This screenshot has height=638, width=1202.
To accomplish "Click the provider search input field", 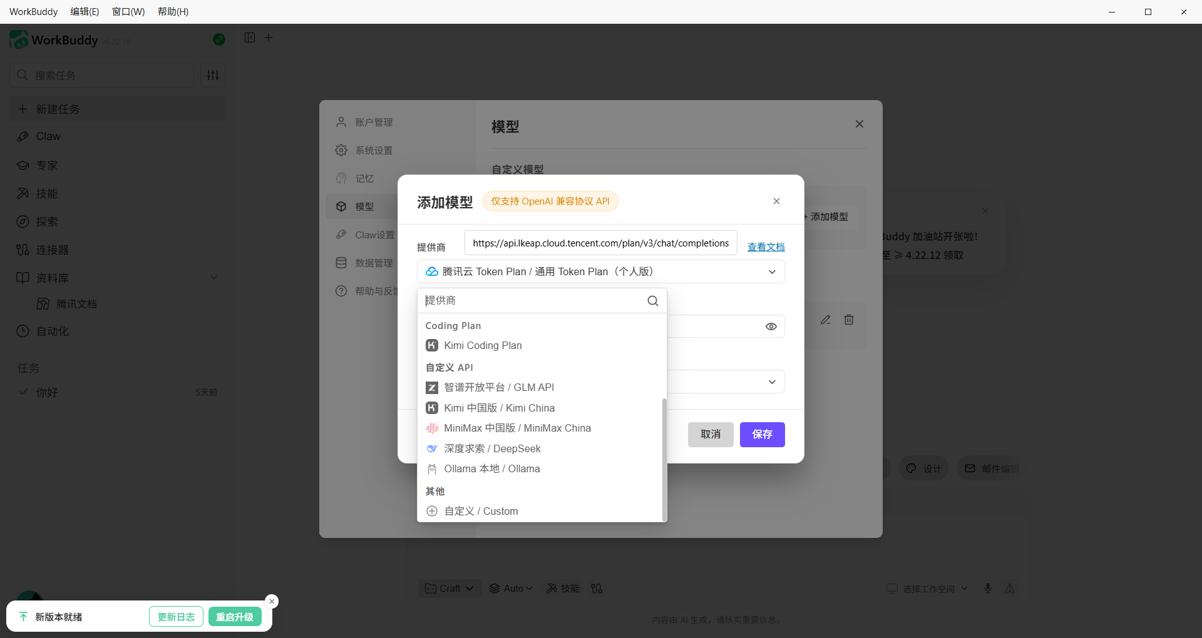I will [533, 301].
